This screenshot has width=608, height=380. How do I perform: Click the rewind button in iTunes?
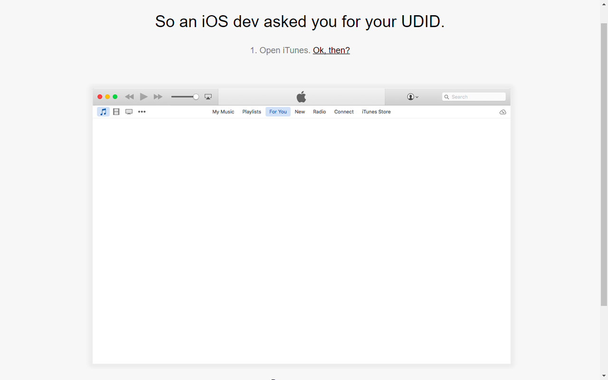(x=129, y=97)
